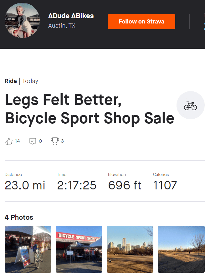Open the Bicycle Sport Shop storefront photo
205x278 pixels.
tap(79, 249)
